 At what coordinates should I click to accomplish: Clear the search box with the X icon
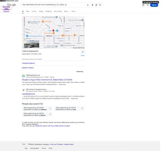click(88, 5)
